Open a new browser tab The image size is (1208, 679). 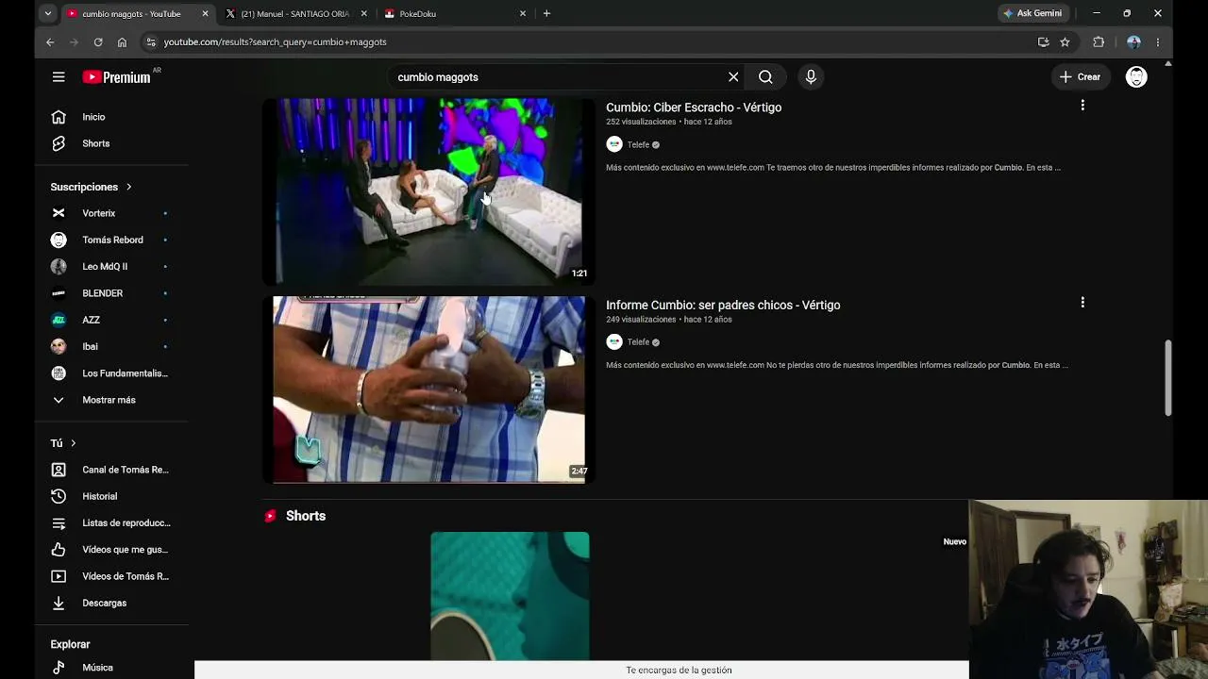click(x=546, y=13)
